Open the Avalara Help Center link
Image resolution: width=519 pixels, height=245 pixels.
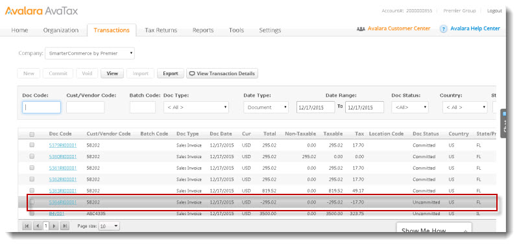(x=475, y=29)
